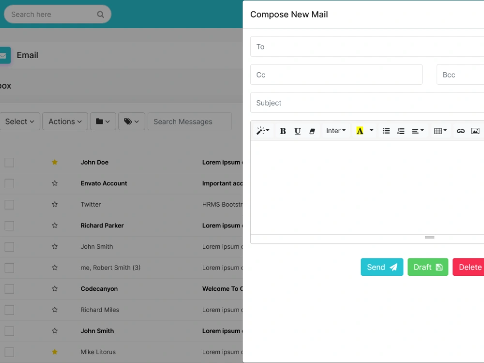Click the Send button
This screenshot has width=484, height=363.
click(x=382, y=267)
